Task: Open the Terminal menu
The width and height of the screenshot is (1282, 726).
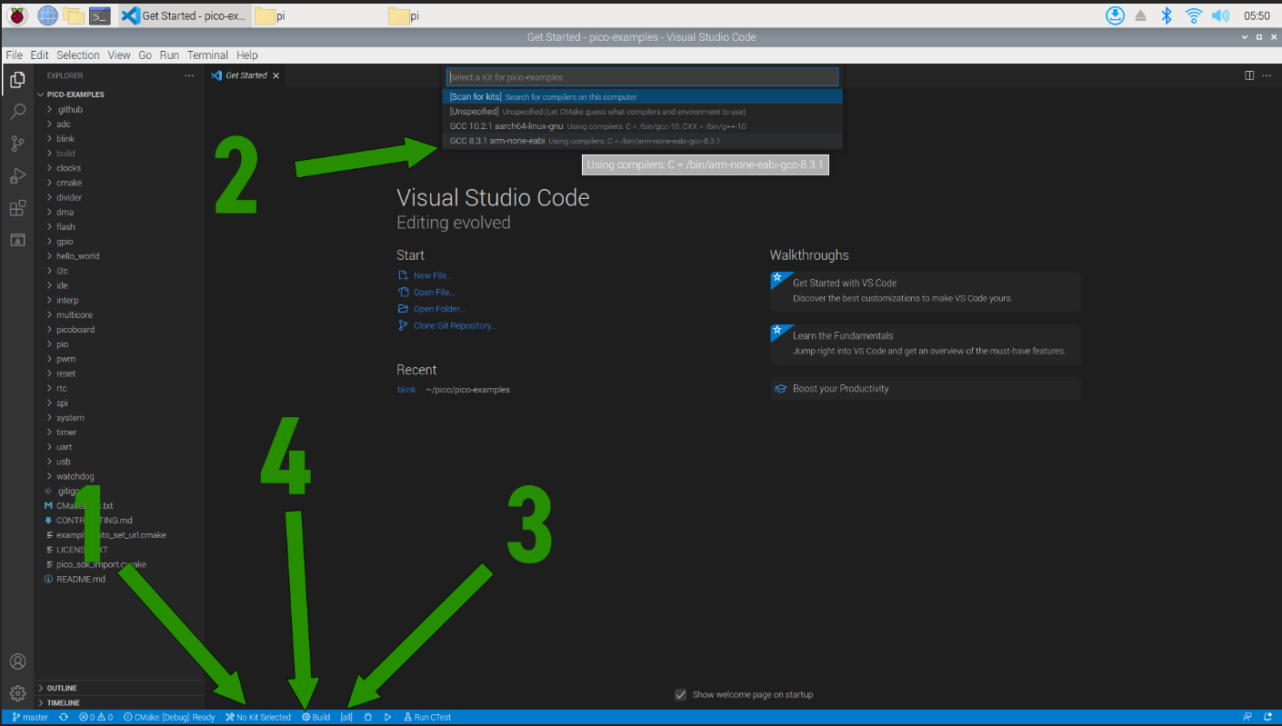Action: 207,55
